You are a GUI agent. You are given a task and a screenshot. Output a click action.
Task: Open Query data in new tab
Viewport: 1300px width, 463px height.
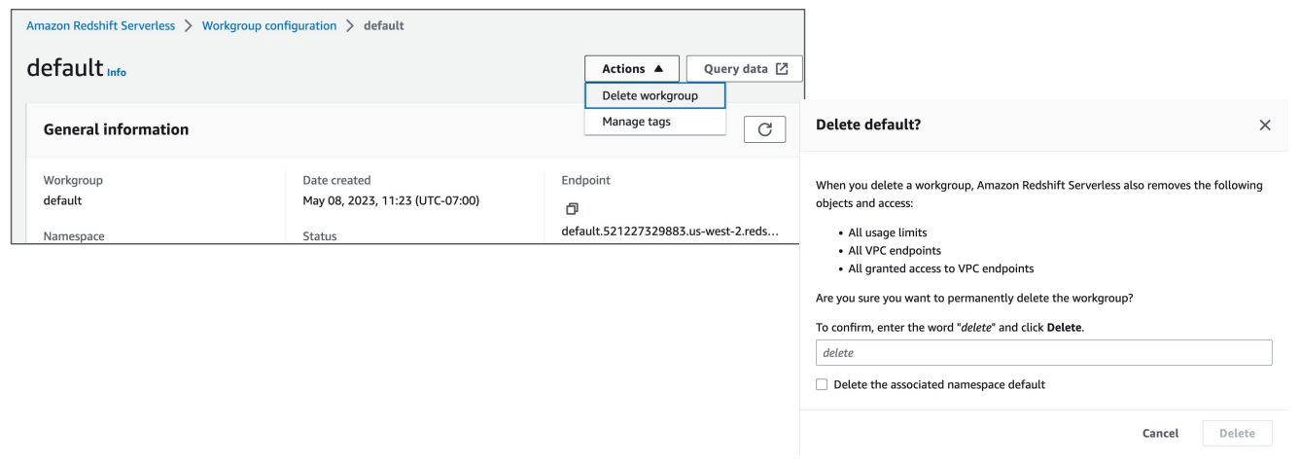745,69
